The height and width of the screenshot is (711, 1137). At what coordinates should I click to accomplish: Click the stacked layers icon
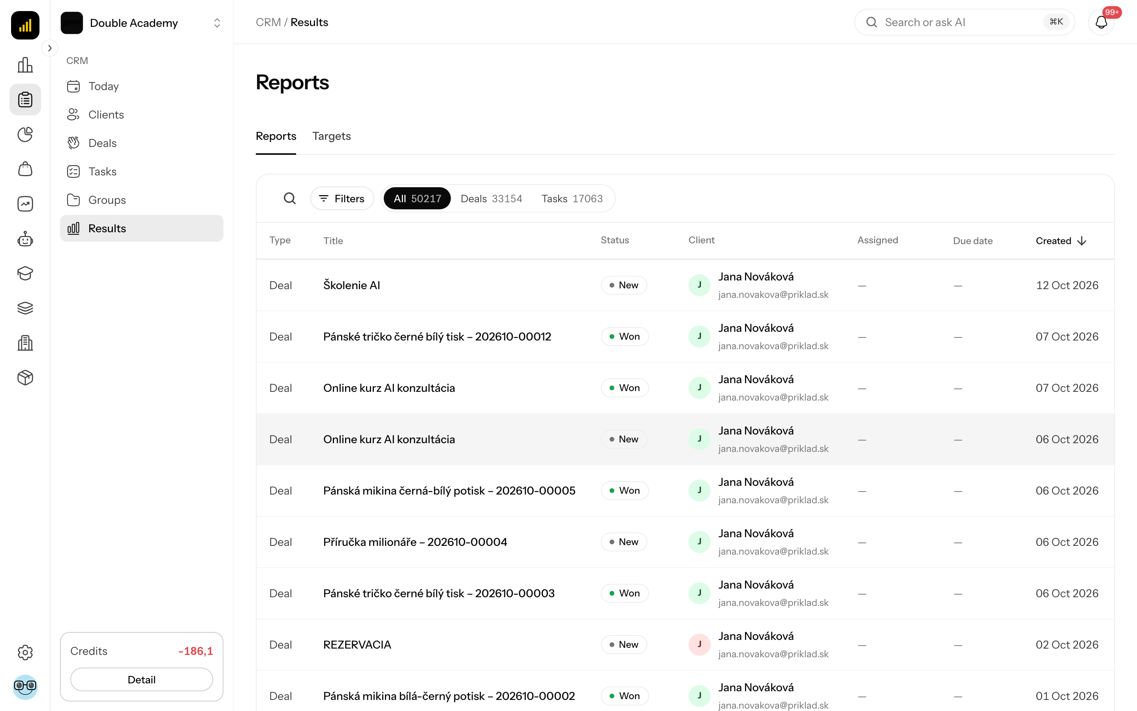coord(25,308)
